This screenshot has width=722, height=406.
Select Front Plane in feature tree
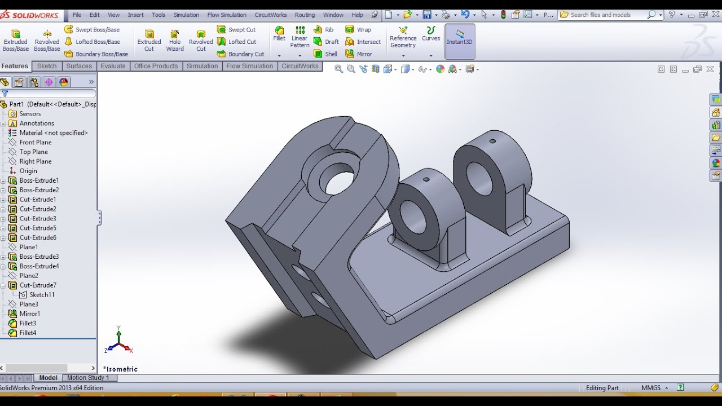[x=30, y=143]
